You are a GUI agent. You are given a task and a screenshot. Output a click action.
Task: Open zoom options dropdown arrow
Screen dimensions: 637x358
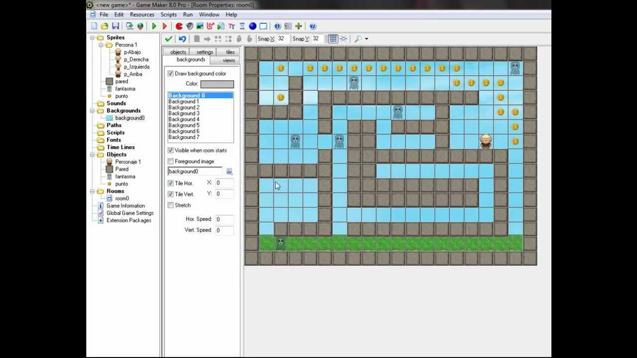coord(366,39)
